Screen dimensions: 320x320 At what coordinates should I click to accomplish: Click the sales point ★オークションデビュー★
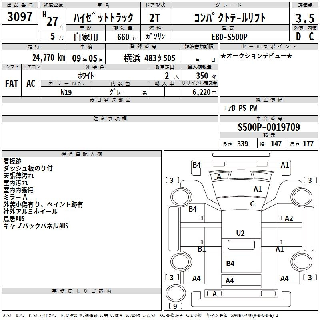(x=256, y=56)
